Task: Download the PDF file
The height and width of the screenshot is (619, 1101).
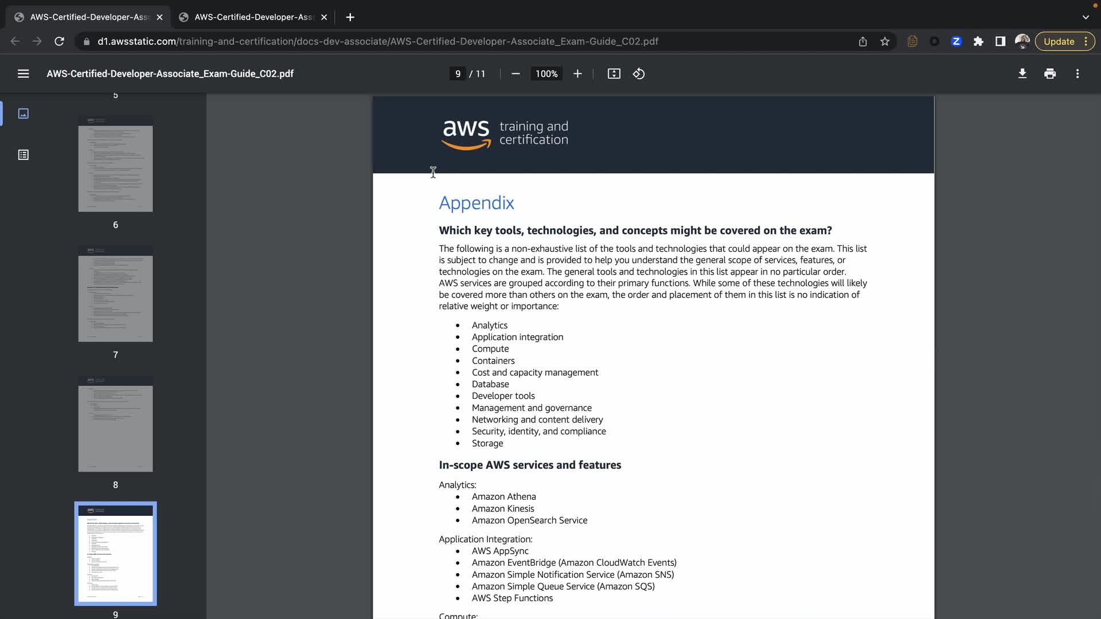Action: 1022,73
